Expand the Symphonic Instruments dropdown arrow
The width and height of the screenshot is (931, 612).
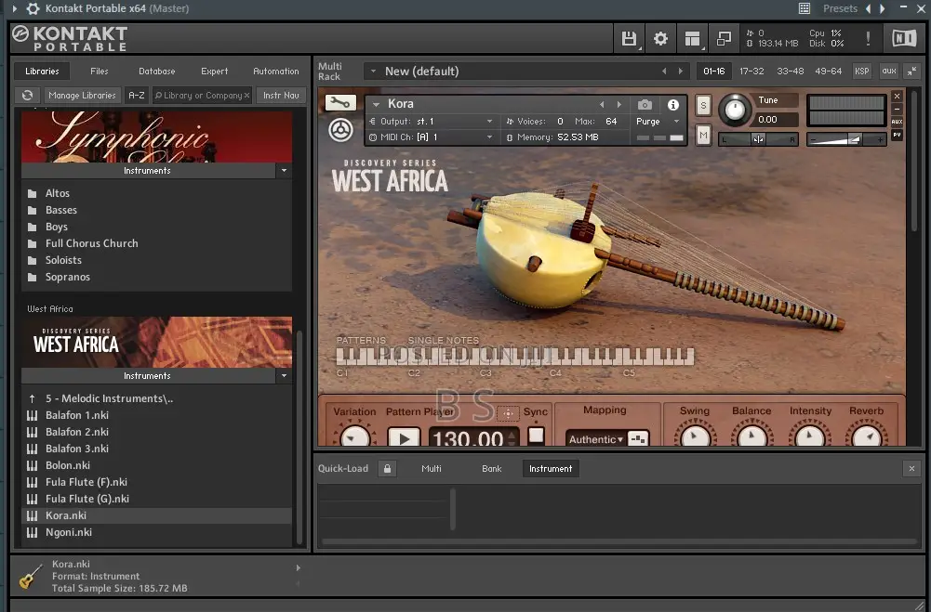click(x=284, y=171)
